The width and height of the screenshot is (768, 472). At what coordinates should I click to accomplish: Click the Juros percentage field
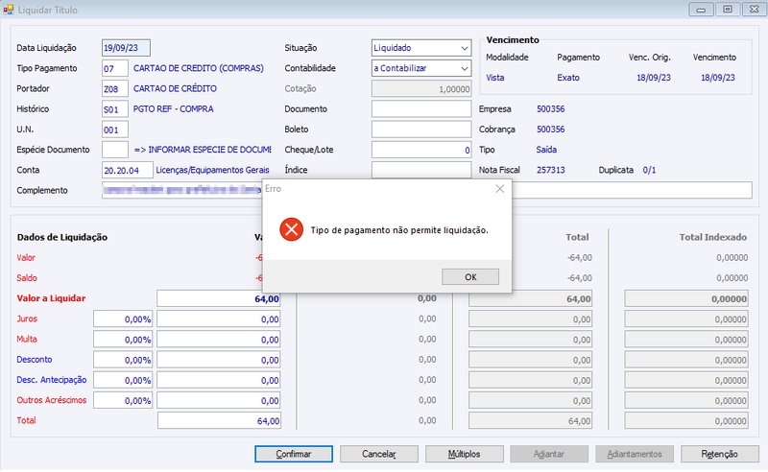coord(123,319)
